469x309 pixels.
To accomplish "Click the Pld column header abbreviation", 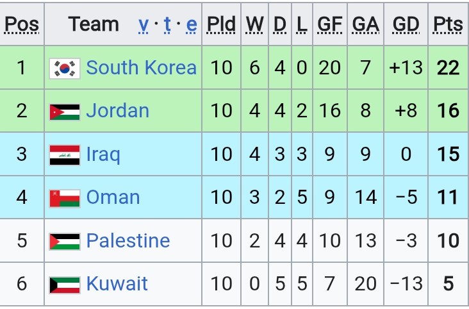I will point(221,24).
